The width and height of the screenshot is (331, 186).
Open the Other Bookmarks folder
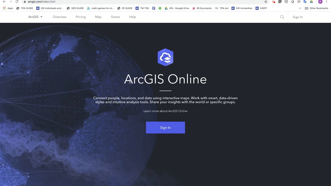[317, 8]
